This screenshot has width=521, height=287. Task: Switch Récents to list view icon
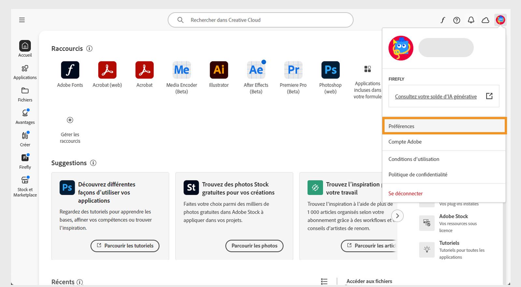tap(324, 281)
